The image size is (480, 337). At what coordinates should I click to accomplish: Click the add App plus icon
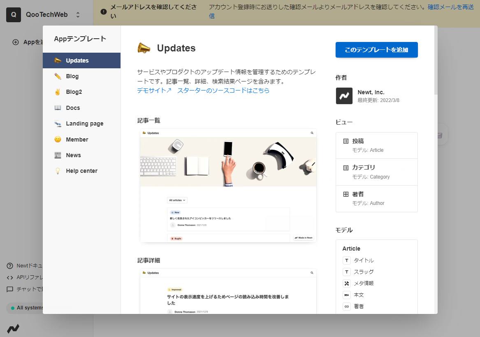click(x=16, y=42)
